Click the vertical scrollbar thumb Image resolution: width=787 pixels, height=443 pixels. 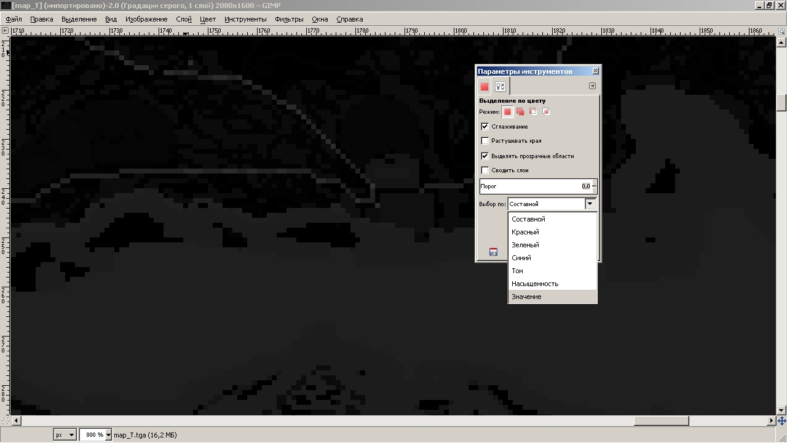coord(781,102)
